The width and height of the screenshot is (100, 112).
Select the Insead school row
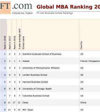point(50,61)
